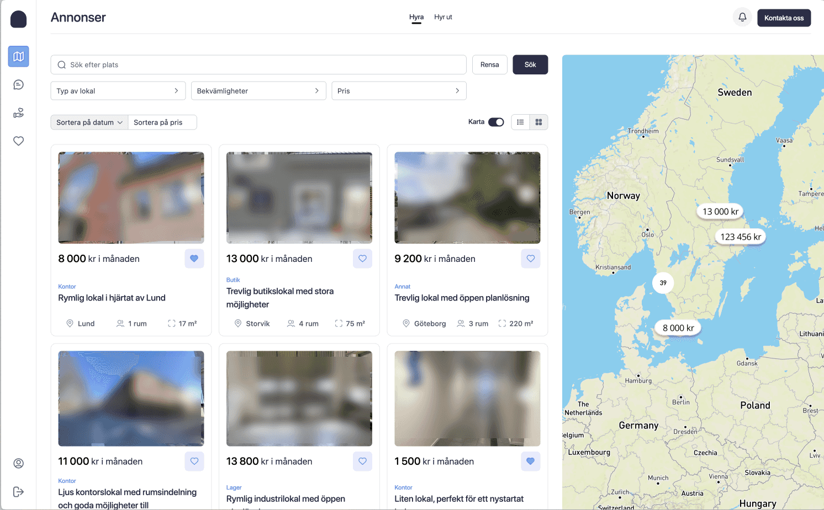The height and width of the screenshot is (510, 824).
Task: Favorite the 9 200 kr Göteborg listing
Action: 530,259
